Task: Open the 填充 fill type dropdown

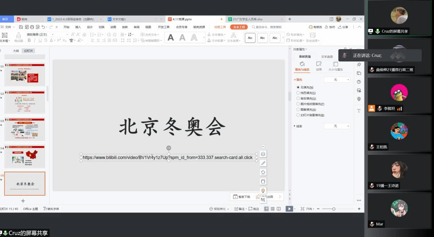Action: coord(337,80)
